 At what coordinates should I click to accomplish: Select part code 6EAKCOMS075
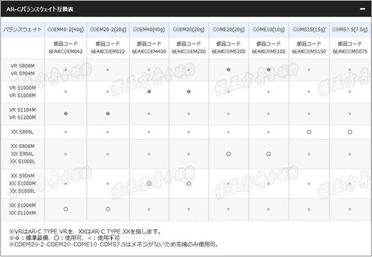[350, 52]
